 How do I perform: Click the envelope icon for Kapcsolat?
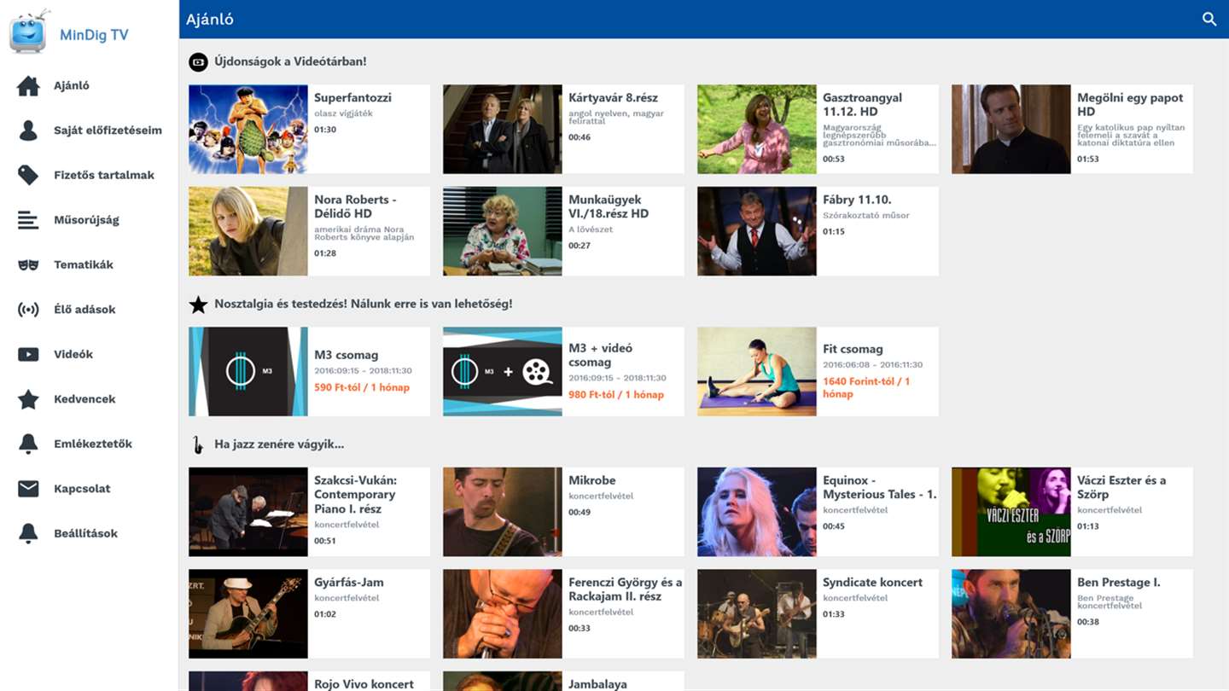28,489
